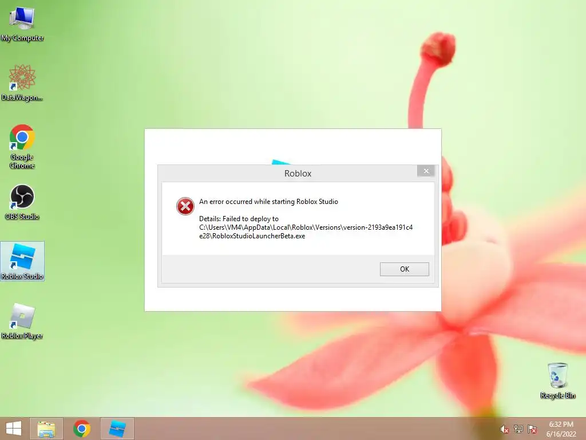
Task: Select the DataWagon desktop shortcut
Action: click(x=22, y=82)
